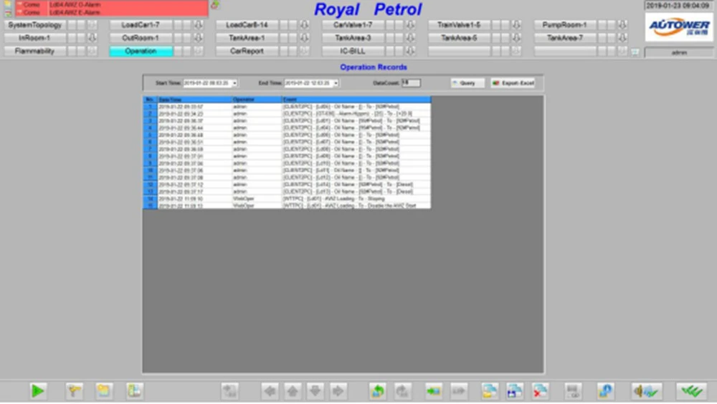Viewport: 717px width, 404px height.
Task: Open the Start Time dropdown arrow
Action: coord(234,83)
